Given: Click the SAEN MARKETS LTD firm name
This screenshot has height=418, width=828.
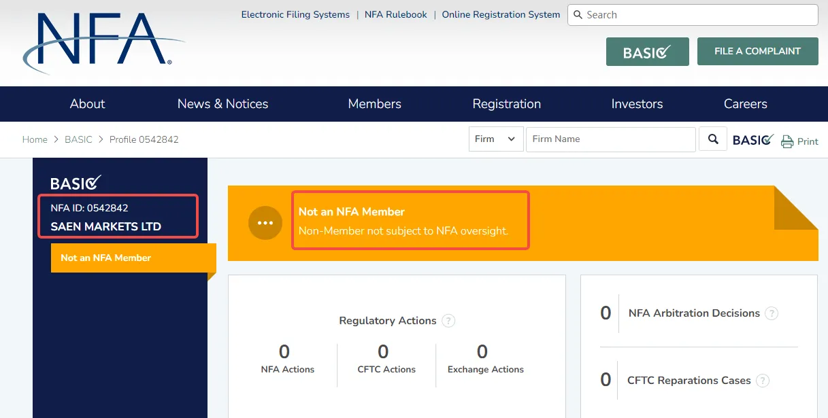Looking at the screenshot, I should click(x=106, y=227).
